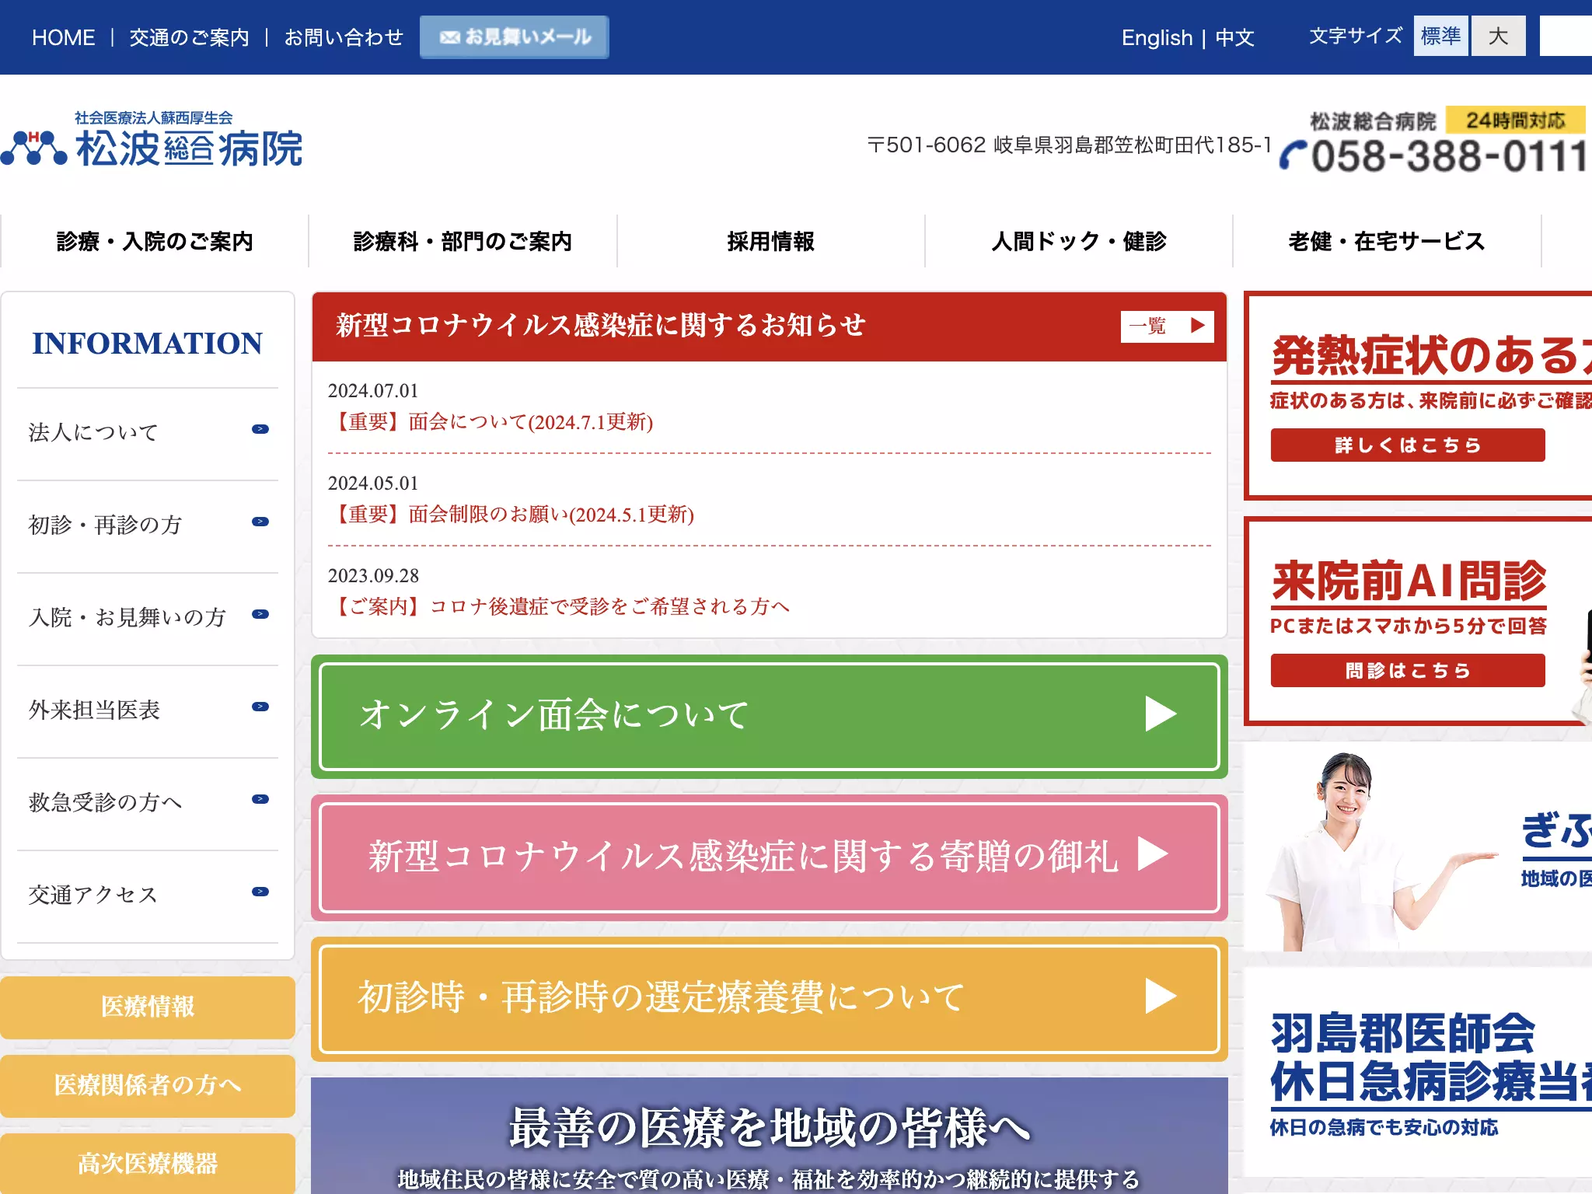The height and width of the screenshot is (1194, 1592).
Task: Switch language to 中文
Action: click(x=1234, y=37)
